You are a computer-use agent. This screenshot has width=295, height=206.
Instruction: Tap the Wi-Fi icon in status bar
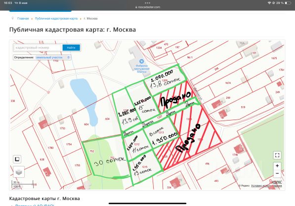pos(269,3)
